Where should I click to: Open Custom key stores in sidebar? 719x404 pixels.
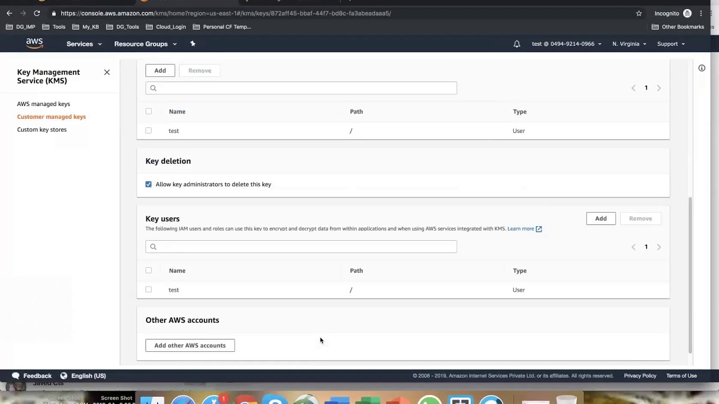(42, 130)
